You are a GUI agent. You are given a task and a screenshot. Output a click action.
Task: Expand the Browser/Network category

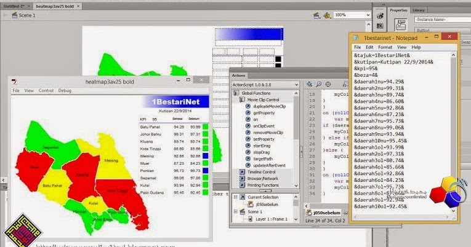click(x=242, y=179)
